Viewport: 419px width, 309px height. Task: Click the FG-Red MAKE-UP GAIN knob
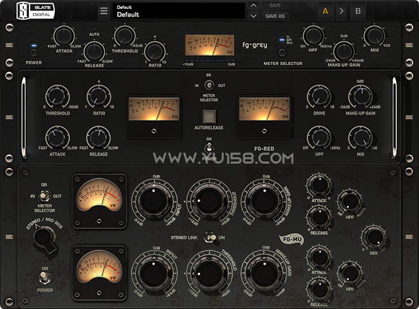360,97
